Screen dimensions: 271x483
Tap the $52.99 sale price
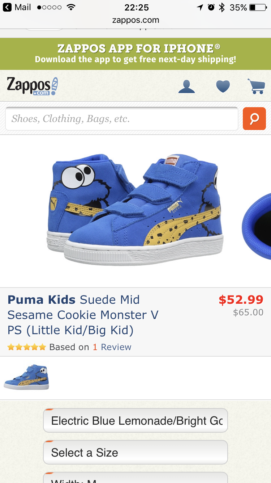tap(241, 300)
